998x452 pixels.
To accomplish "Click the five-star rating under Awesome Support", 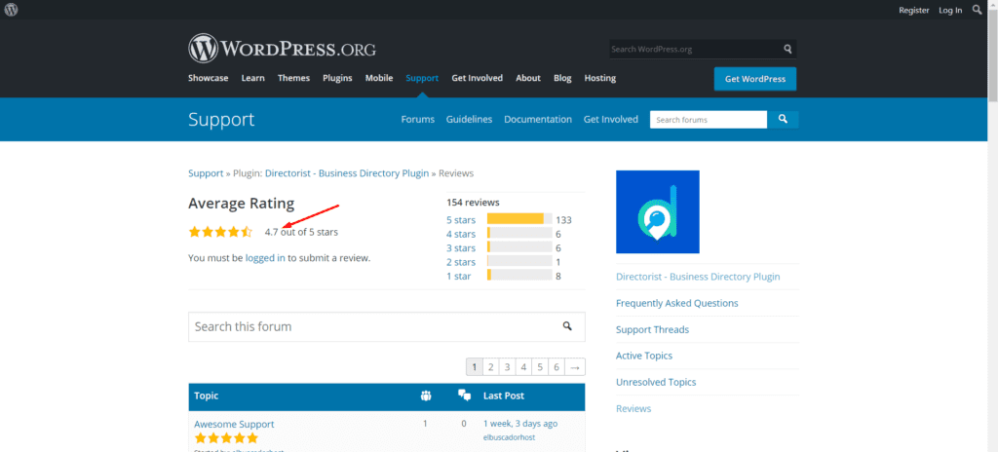I will (x=226, y=438).
